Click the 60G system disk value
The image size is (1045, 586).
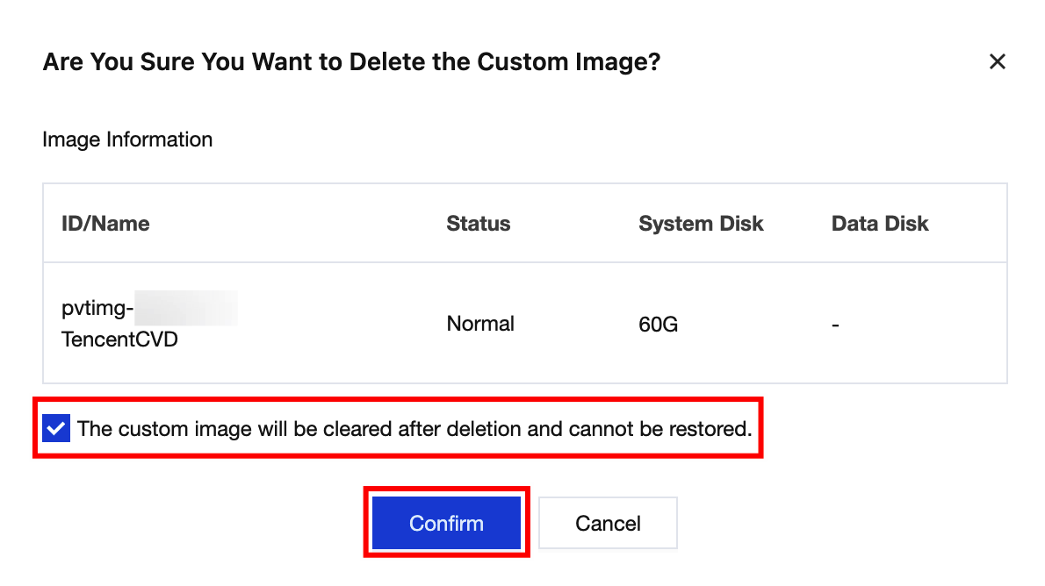tap(658, 325)
